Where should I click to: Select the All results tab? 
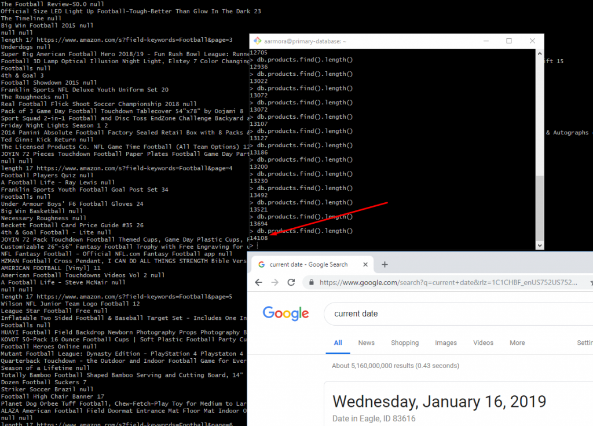pyautogui.click(x=338, y=343)
